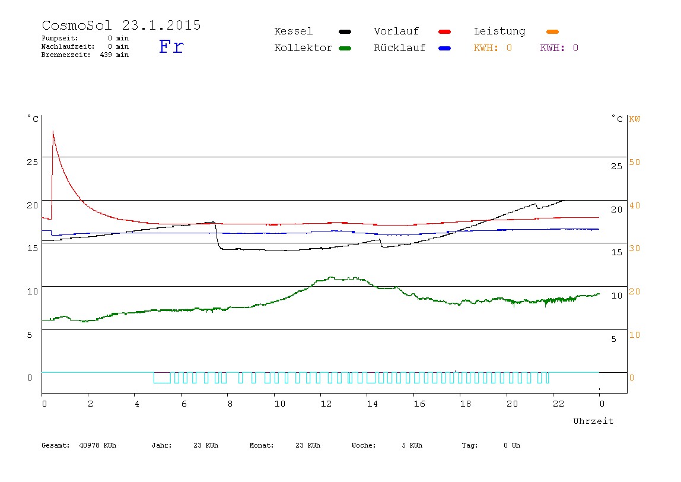Select the '0 Wh' daily value
This screenshot has height=482, width=681.
click(x=511, y=445)
